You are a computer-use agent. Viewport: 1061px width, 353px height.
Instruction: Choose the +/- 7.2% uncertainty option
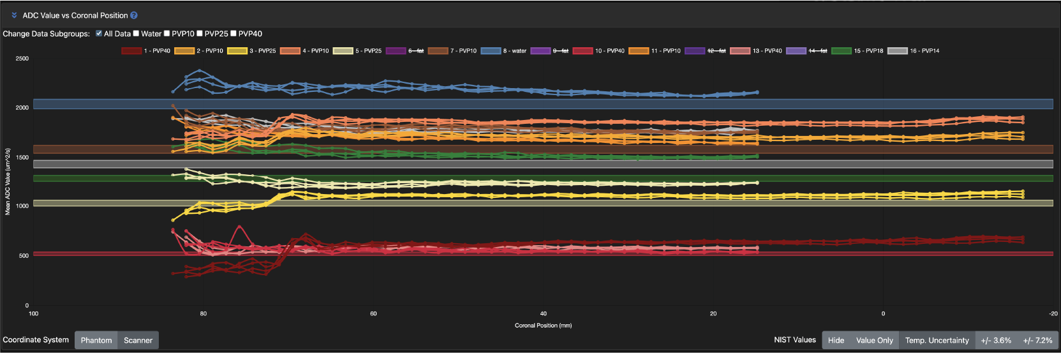coord(1037,340)
